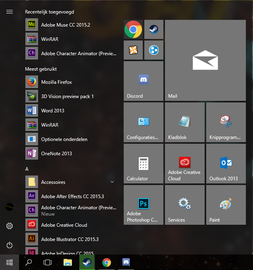The image size is (253, 270).
Task: Open Adobe Creative Cloud in app list
Action: pyautogui.click(x=71, y=225)
